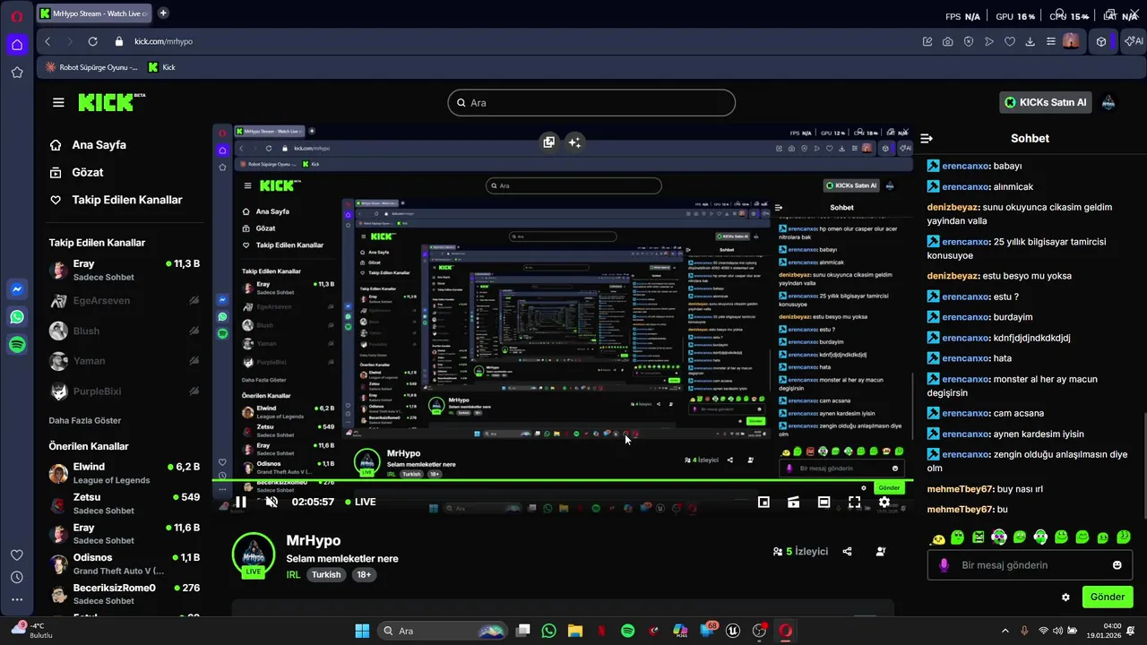1147x645 pixels.
Task: Open Opera home in the sidebar
Action: [17, 44]
